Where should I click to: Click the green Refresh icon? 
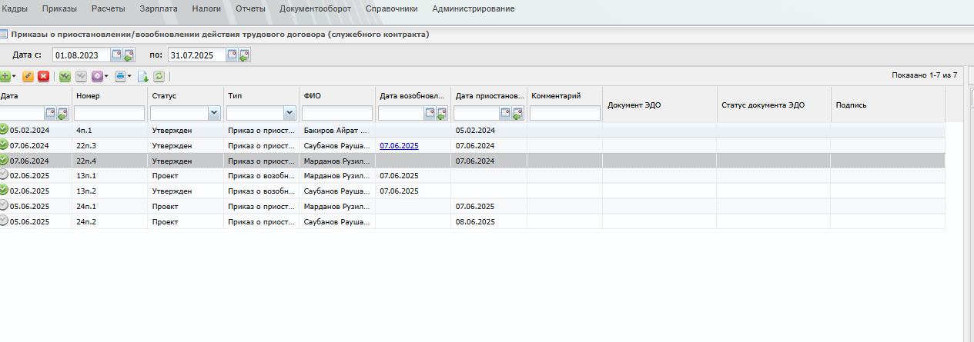click(159, 76)
